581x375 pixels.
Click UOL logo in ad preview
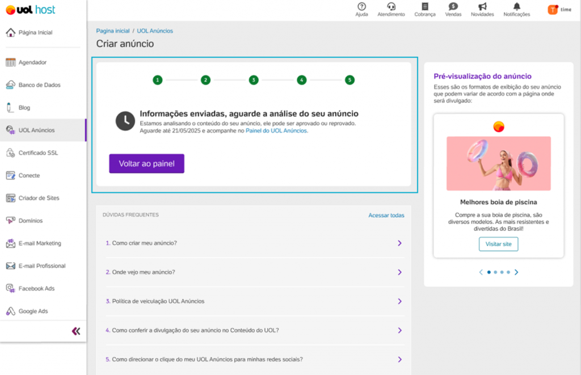coord(498,127)
